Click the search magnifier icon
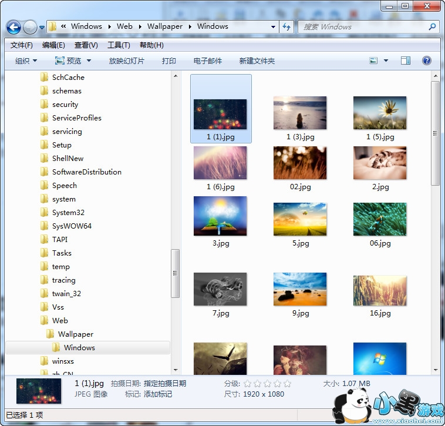The height and width of the screenshot is (426, 445). pyautogui.click(x=433, y=26)
